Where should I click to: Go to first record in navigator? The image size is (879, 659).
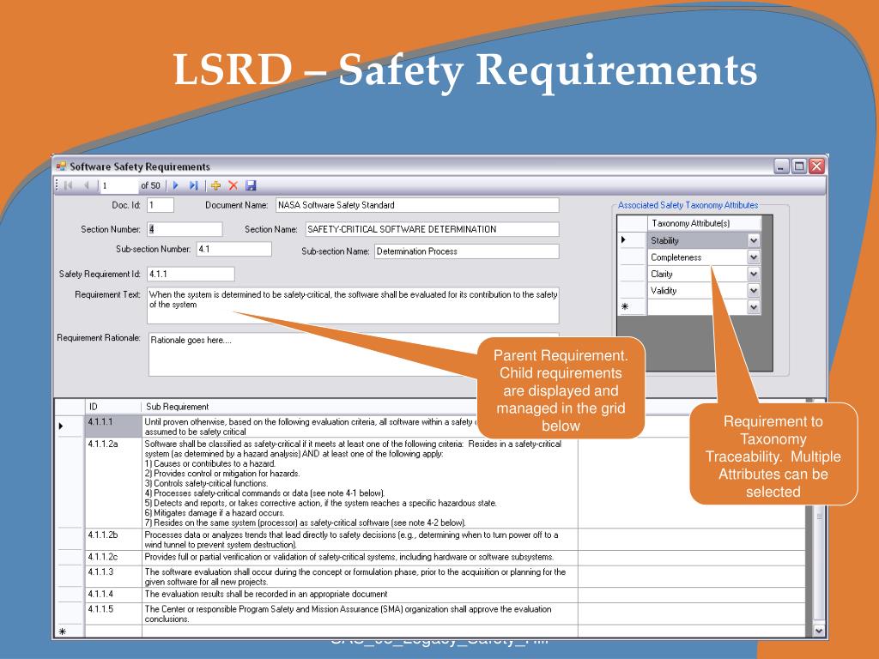[x=69, y=185]
